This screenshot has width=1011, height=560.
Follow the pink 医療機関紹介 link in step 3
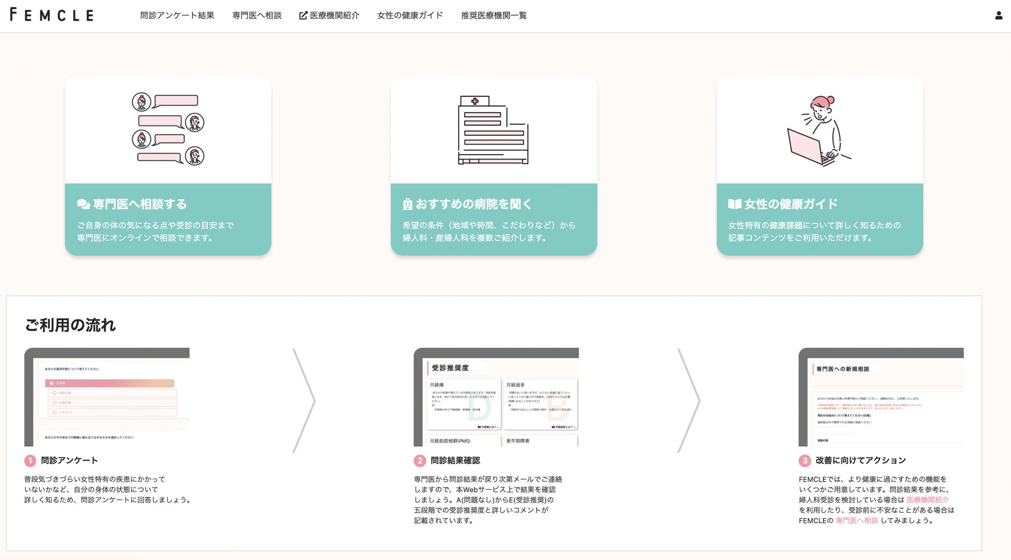coord(928,500)
